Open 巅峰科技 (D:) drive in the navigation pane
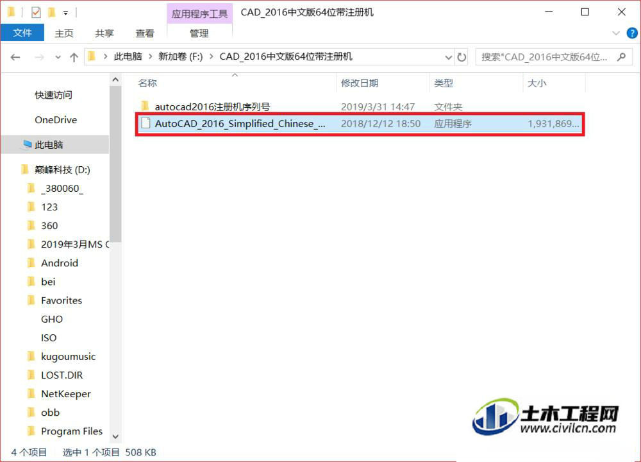This screenshot has width=641, height=462. 63,169
